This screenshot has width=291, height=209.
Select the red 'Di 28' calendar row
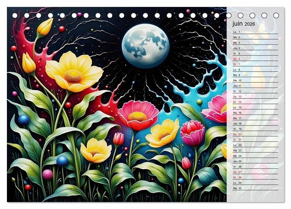tap(256, 177)
